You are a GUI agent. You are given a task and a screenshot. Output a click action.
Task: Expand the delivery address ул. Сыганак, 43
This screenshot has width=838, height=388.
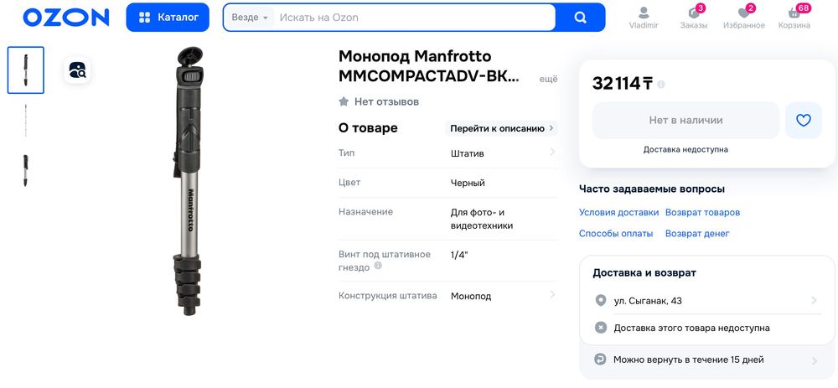704,301
